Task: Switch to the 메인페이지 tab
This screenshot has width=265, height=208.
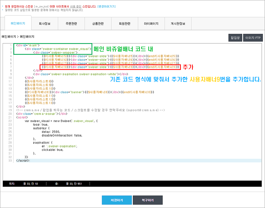Action: pos(18,23)
